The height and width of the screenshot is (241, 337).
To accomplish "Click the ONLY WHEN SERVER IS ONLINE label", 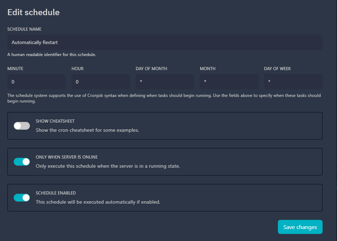I will 66,157.
